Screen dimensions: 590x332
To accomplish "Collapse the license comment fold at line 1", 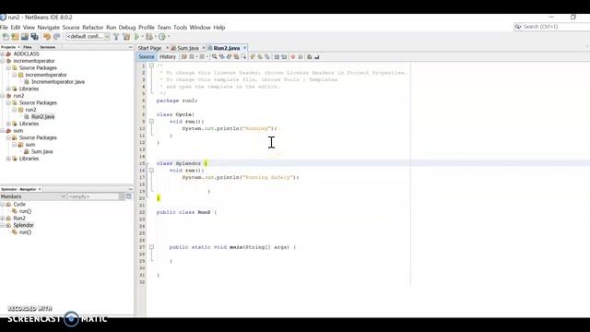I will click(x=151, y=65).
